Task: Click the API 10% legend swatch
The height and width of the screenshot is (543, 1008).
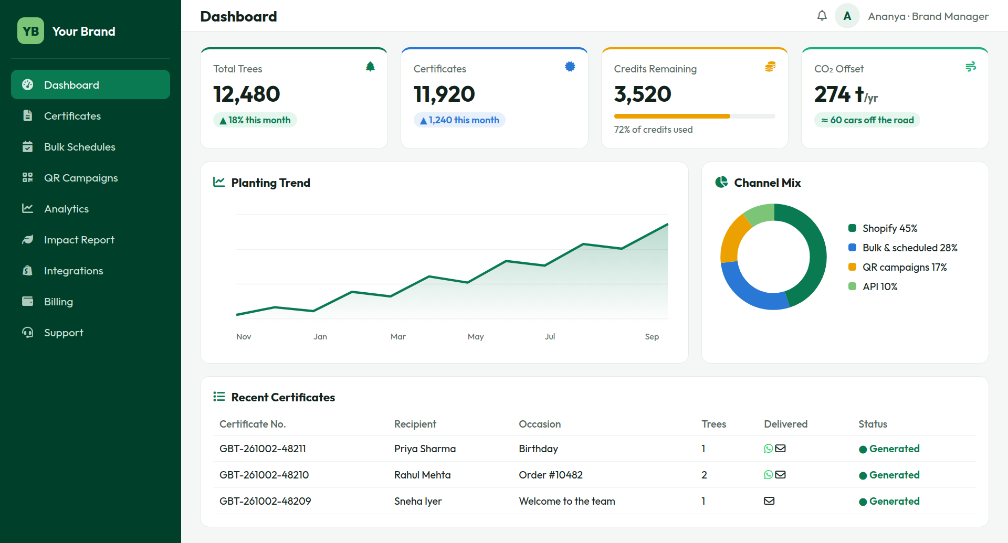Action: 852,286
